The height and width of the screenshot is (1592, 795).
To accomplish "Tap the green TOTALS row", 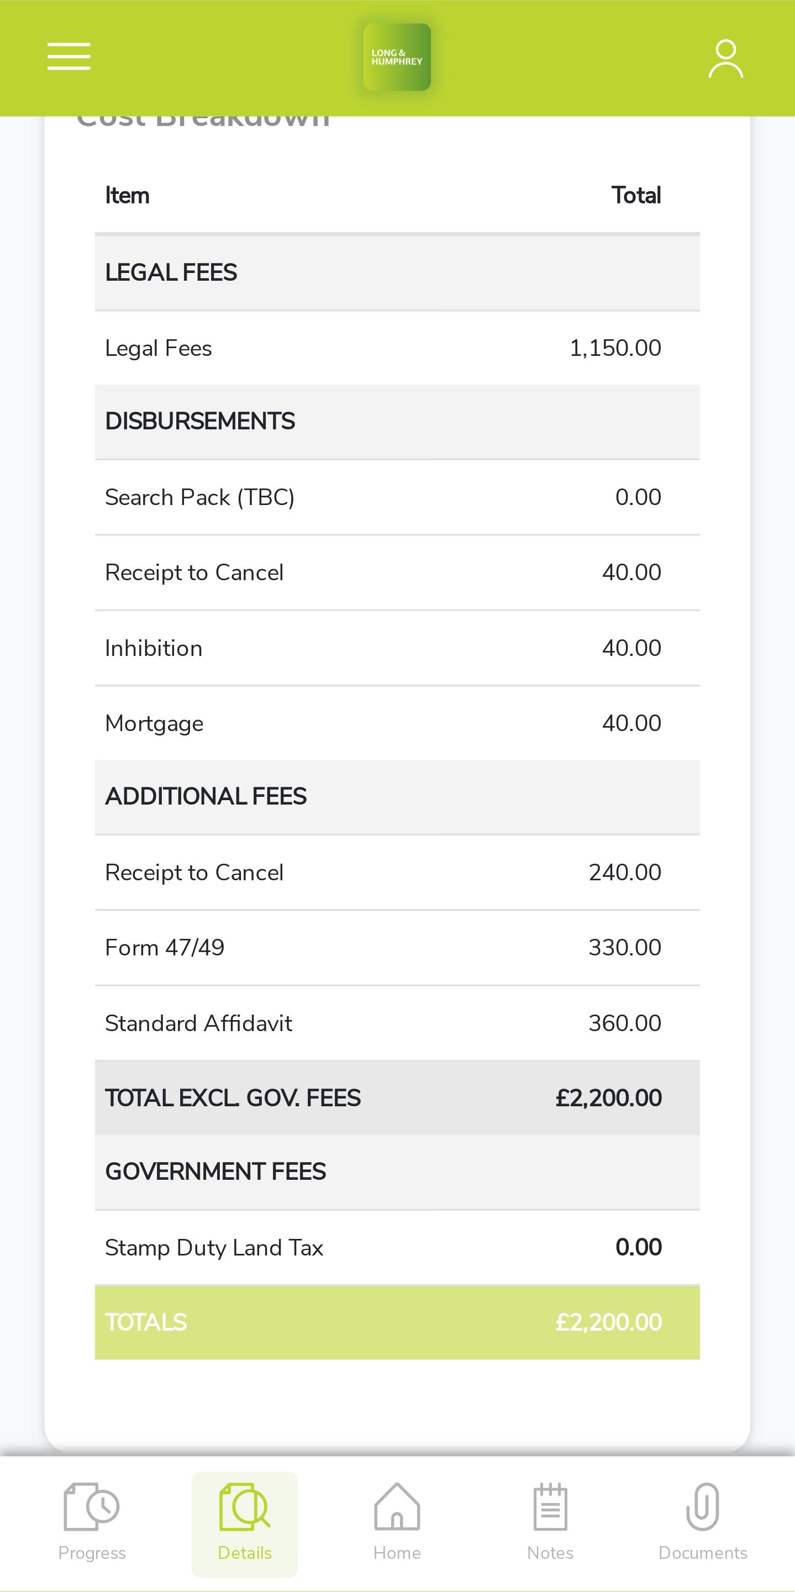I will (x=397, y=1322).
